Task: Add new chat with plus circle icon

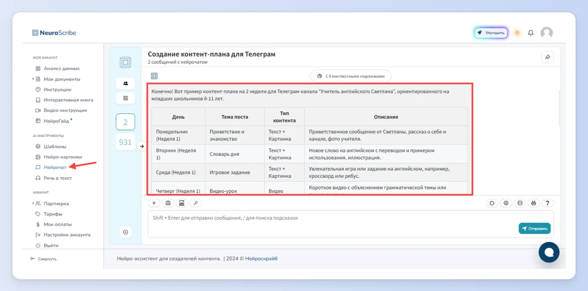Action: click(126, 232)
